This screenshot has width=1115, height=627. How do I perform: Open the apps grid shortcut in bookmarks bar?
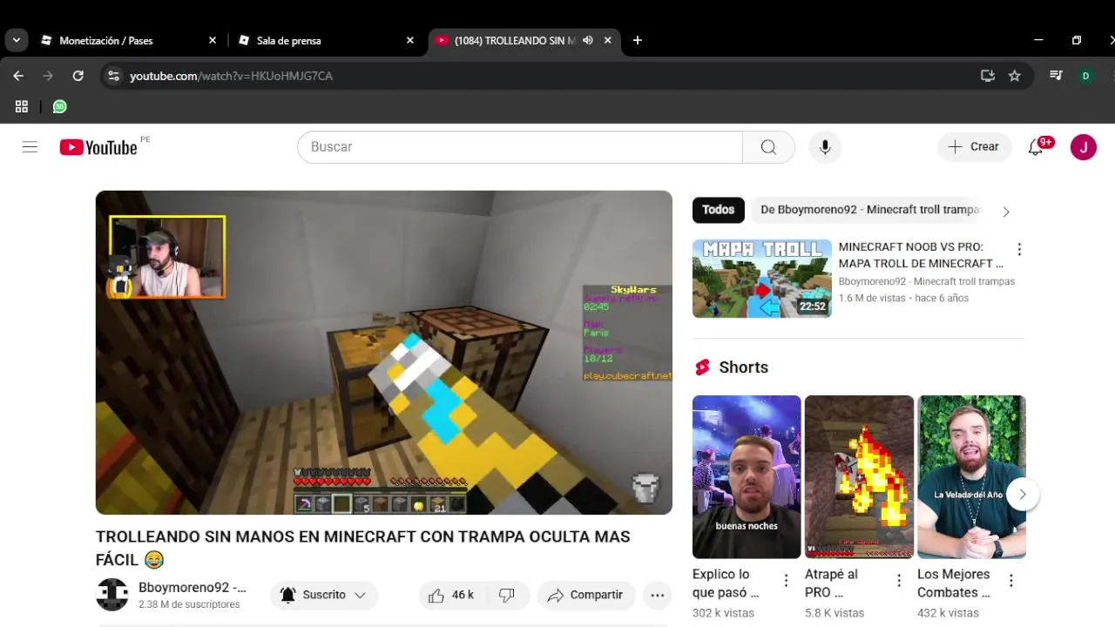[x=22, y=106]
